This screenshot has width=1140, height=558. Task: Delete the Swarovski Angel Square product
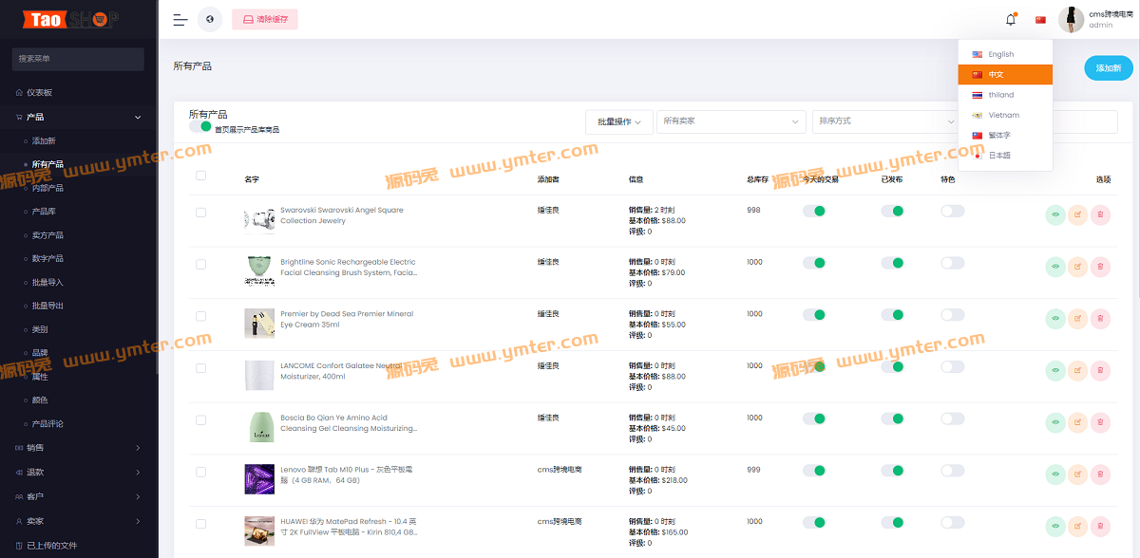[x=1100, y=215]
